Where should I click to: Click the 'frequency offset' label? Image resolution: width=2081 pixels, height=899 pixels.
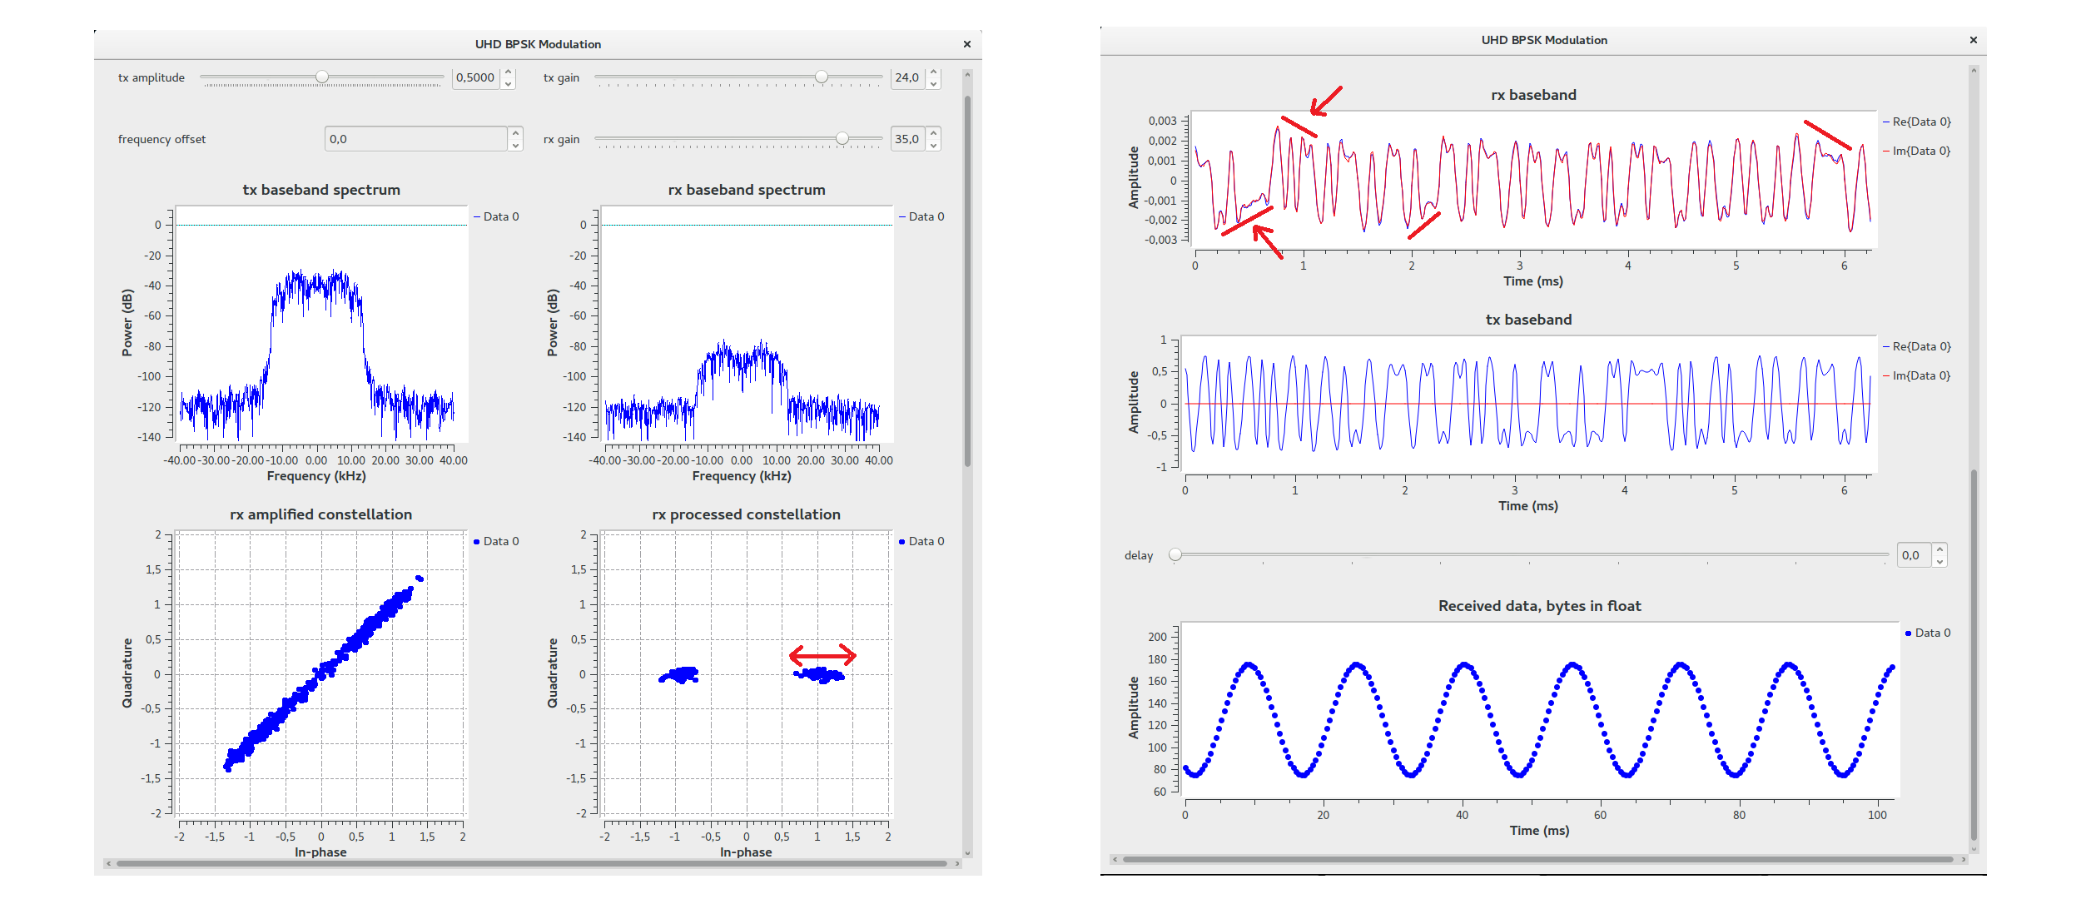161,139
